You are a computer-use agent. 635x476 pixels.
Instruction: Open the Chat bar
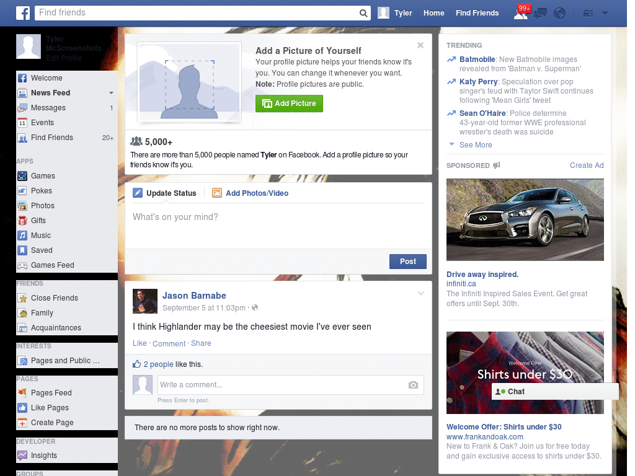tap(555, 392)
